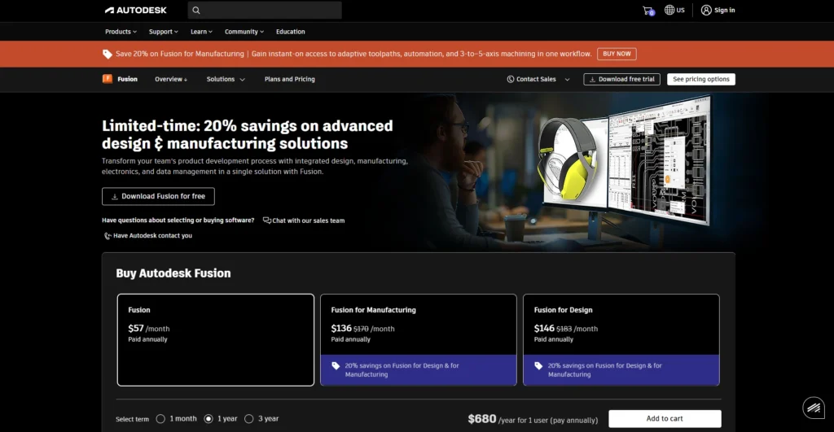
Task: Click the orange Fusion product icon
Action: (x=108, y=79)
